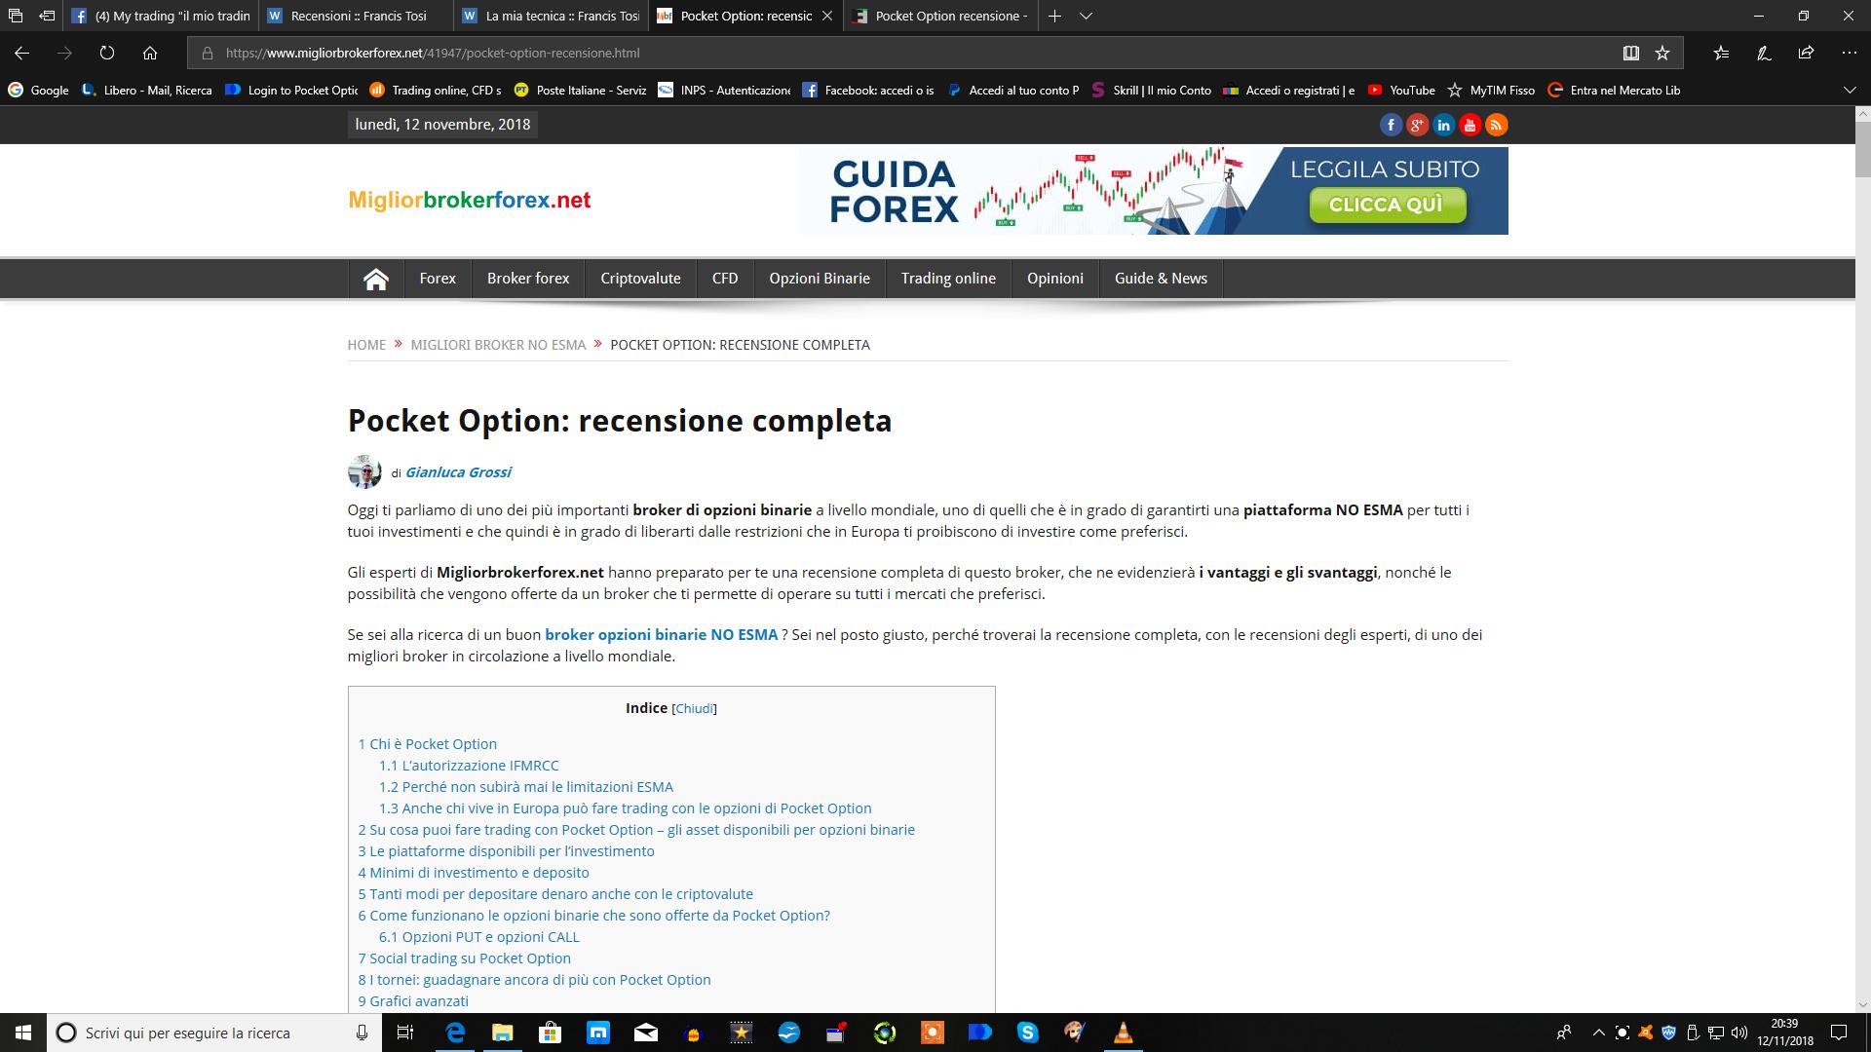
Task: Jump to 7 Social trading su Pocket Option
Action: click(x=464, y=958)
